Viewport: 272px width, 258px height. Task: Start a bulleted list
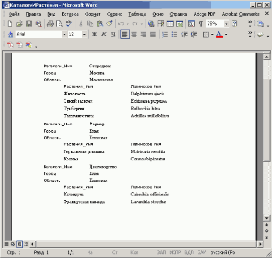[174, 34]
